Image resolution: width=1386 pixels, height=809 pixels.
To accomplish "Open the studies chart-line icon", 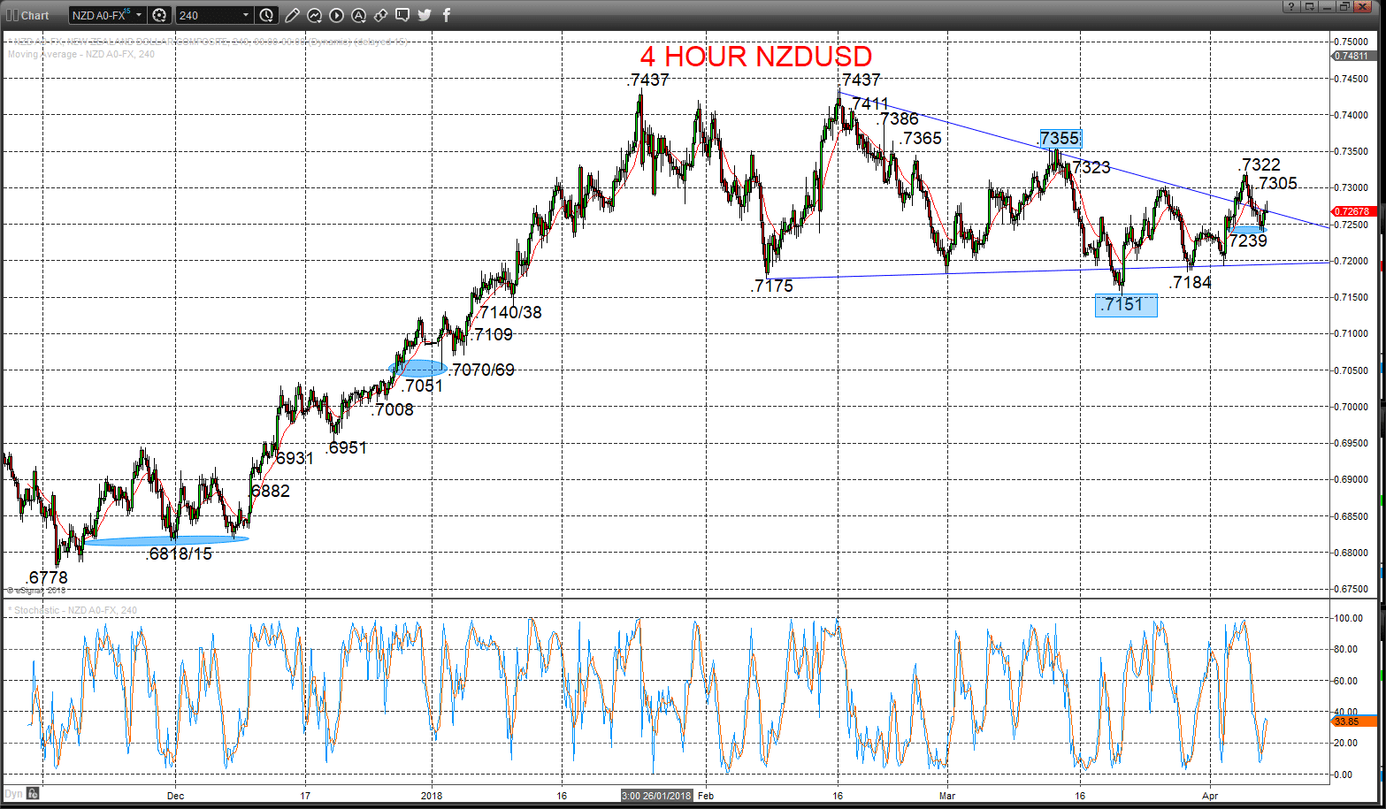I will point(315,15).
